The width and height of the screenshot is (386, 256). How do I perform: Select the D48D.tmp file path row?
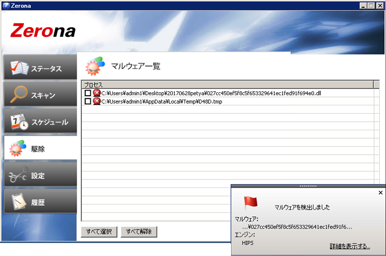click(228, 101)
